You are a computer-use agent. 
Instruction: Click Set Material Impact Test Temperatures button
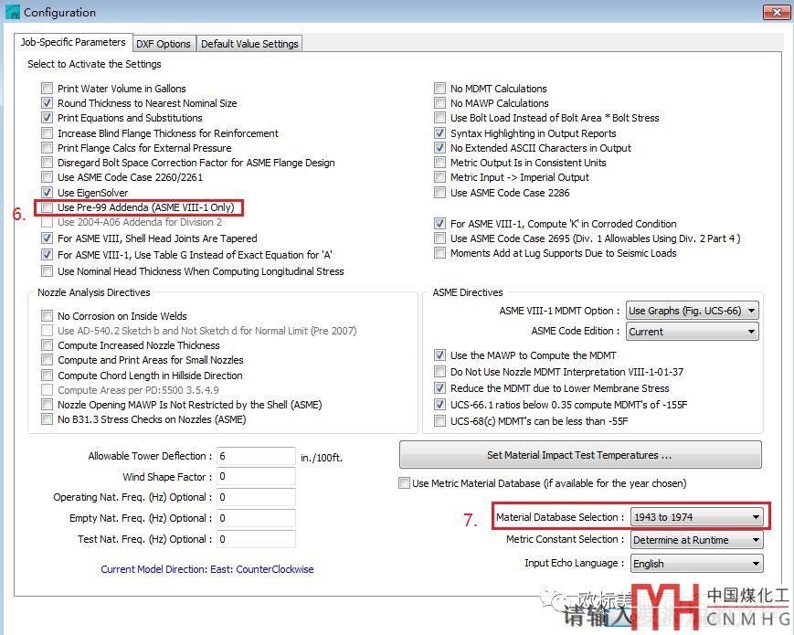tap(580, 455)
